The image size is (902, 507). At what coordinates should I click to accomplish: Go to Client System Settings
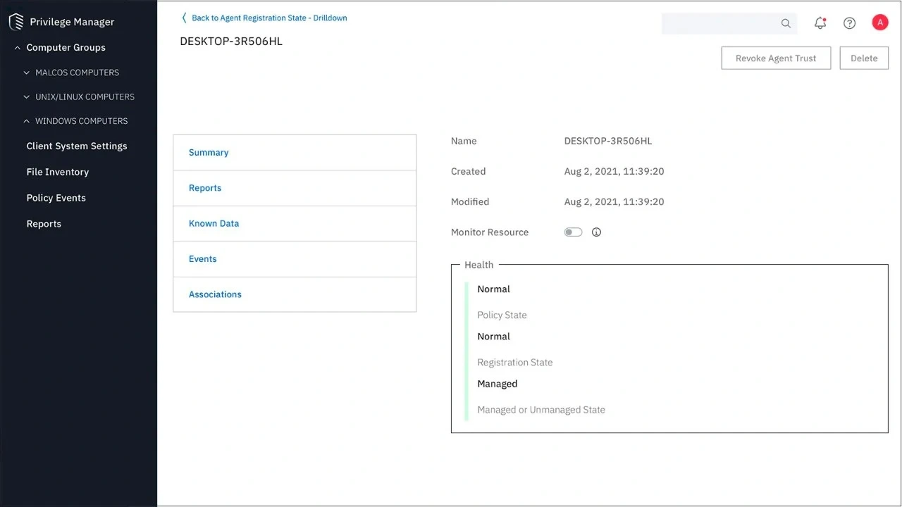pyautogui.click(x=77, y=146)
